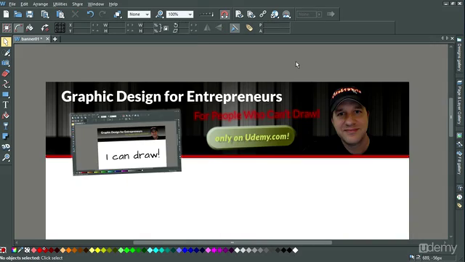Pick the red Eraser tool
The image size is (465, 262).
click(x=6, y=74)
